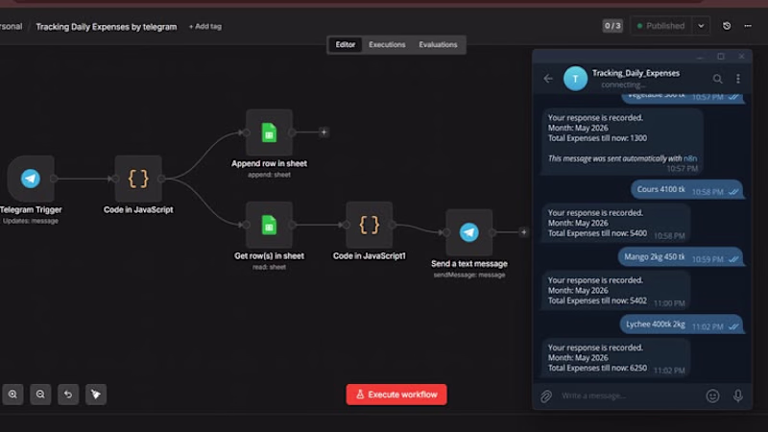Select the Lychee 400tk 2kg message
The image size is (768, 432).
(x=682, y=324)
